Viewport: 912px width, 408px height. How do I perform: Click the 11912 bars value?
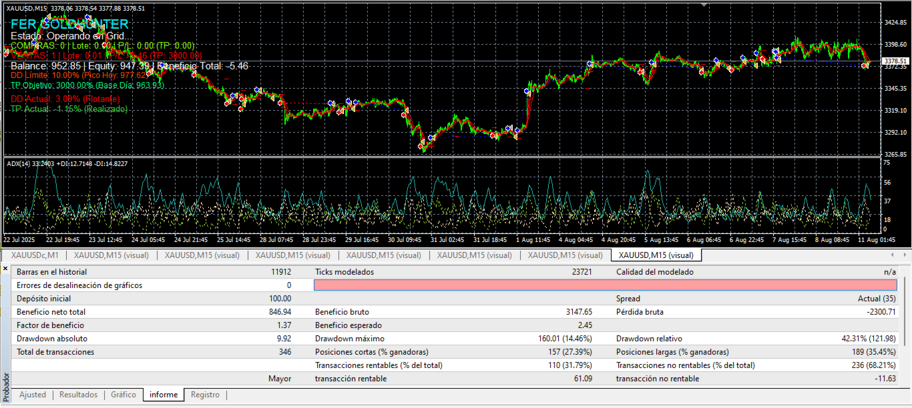tap(281, 272)
